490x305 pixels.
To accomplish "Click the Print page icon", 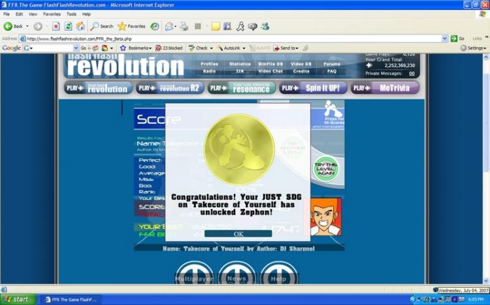I will coord(184,27).
